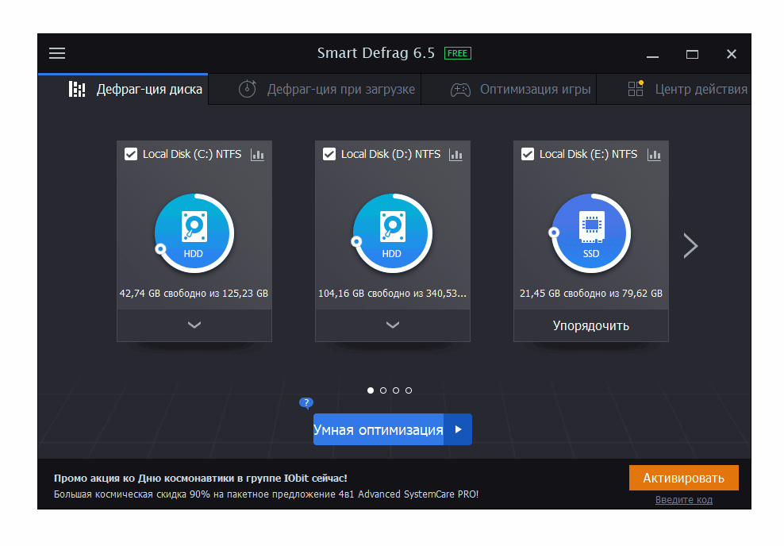This screenshot has width=784, height=546.
Task: Switch to Оптимизация игры tab
Action: pyautogui.click(x=521, y=90)
